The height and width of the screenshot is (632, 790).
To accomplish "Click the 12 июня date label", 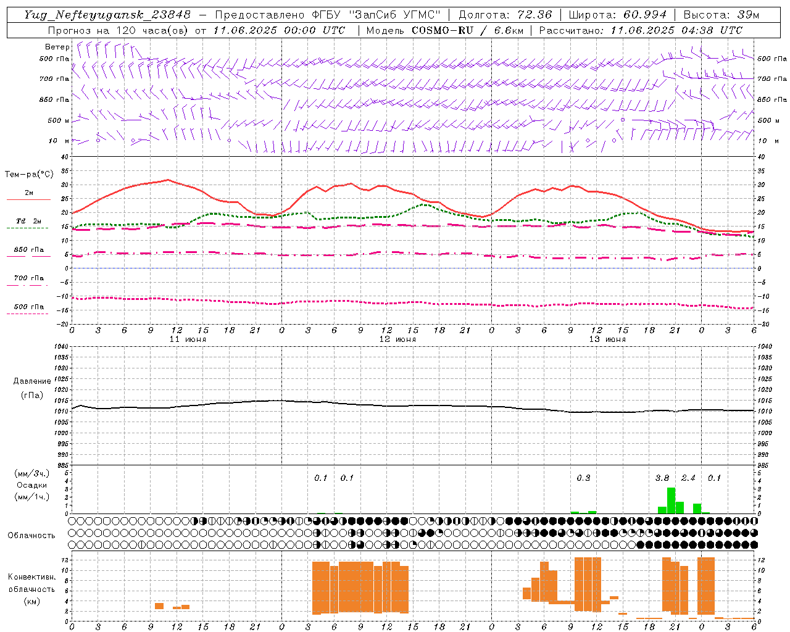I will point(397,339).
